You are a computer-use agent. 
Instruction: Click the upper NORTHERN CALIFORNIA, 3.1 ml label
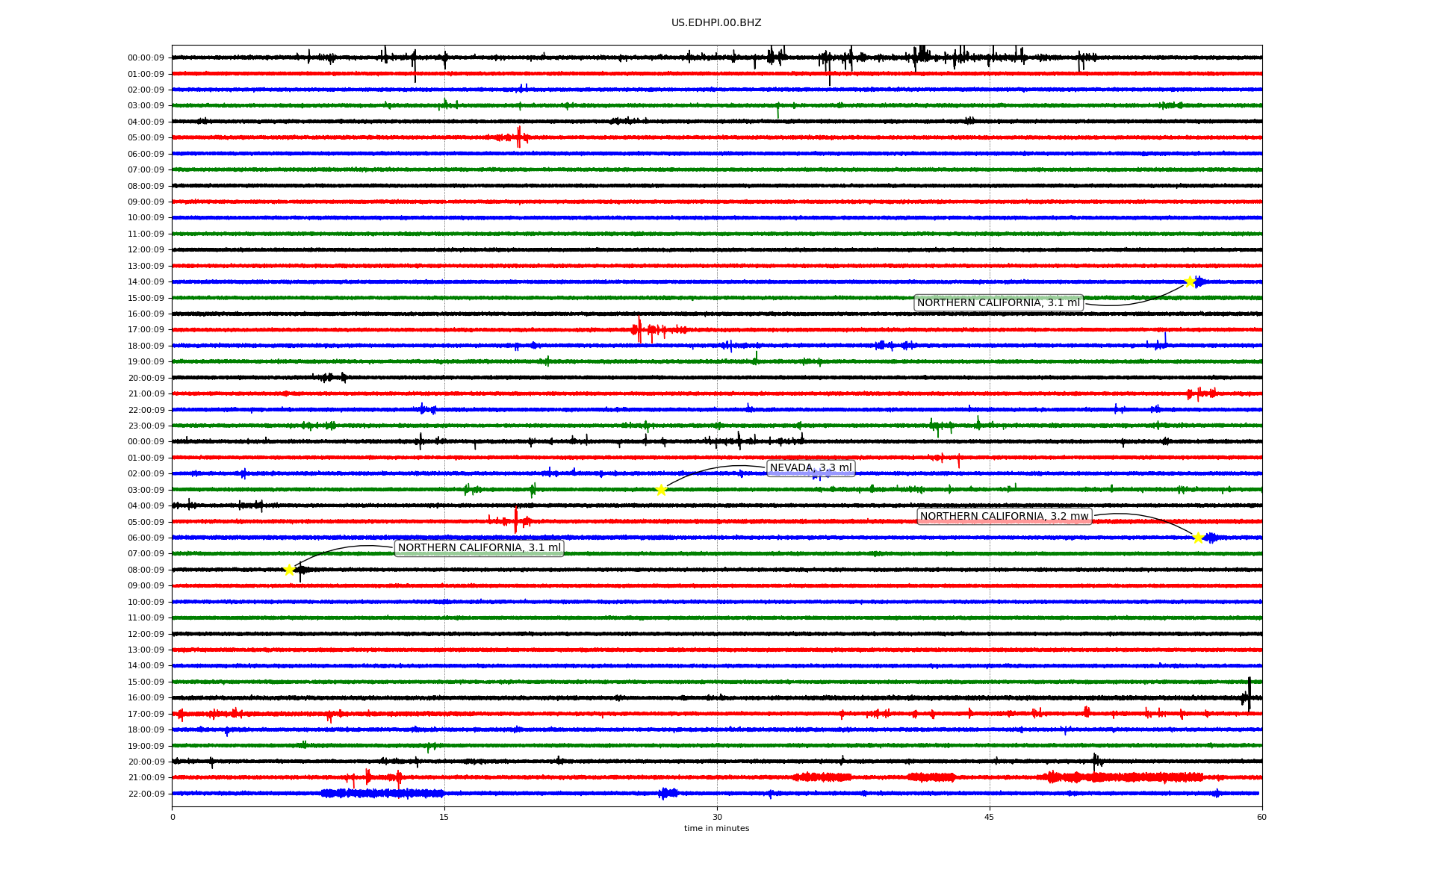point(998,303)
